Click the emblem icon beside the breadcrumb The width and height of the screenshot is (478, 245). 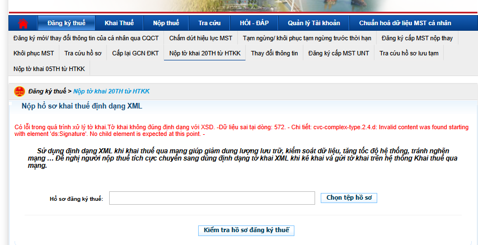[19, 91]
